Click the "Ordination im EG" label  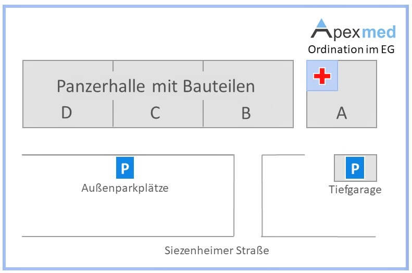click(x=351, y=50)
